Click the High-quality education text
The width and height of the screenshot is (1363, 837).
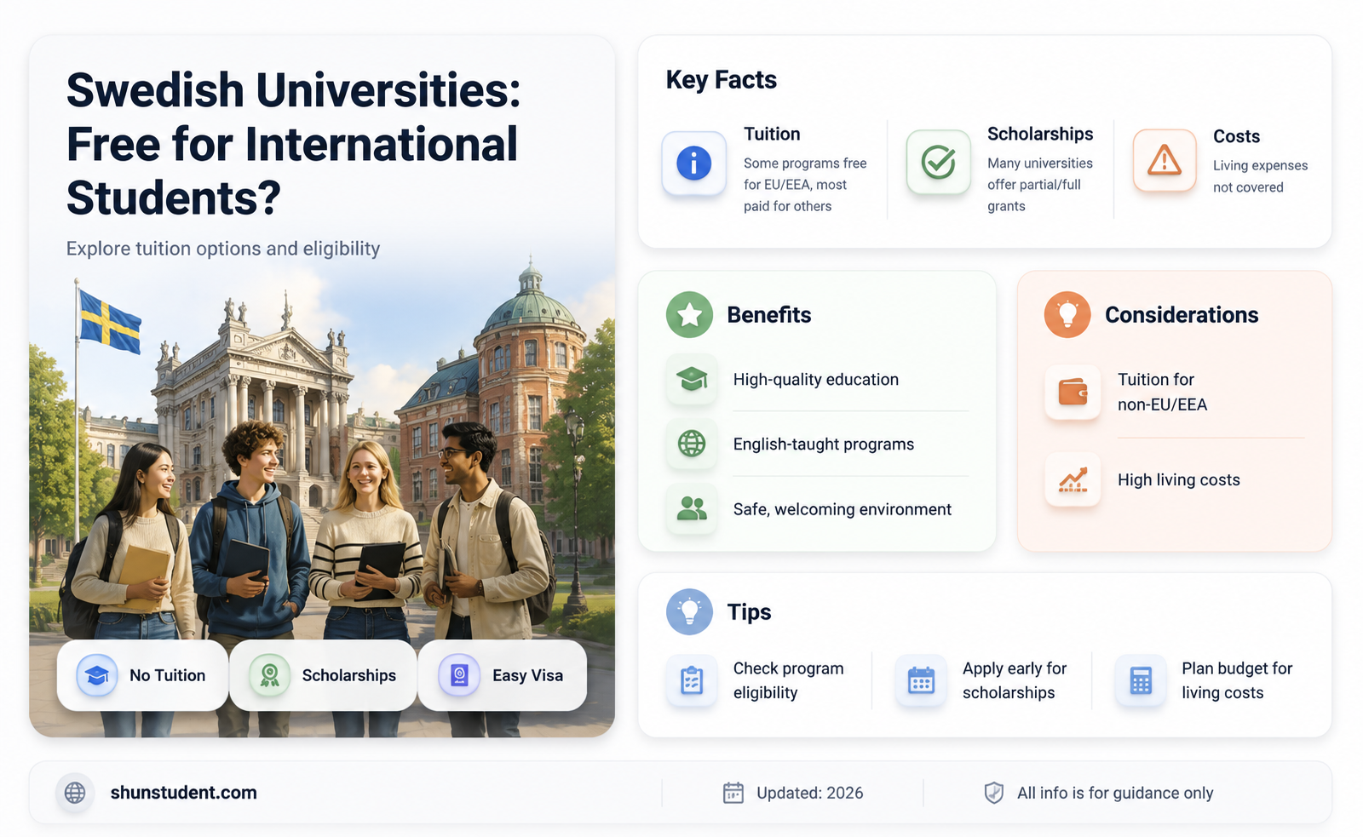[x=816, y=380]
